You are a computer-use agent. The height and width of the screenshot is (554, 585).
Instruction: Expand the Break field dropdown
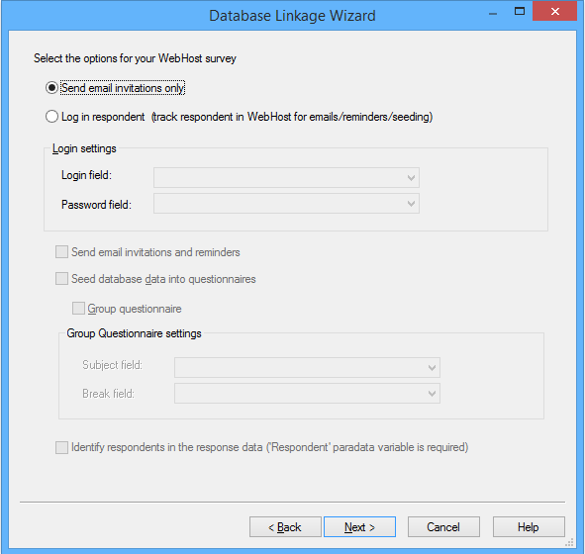pos(307,394)
